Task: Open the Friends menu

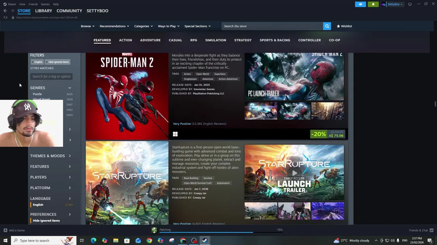Action: 33,4
